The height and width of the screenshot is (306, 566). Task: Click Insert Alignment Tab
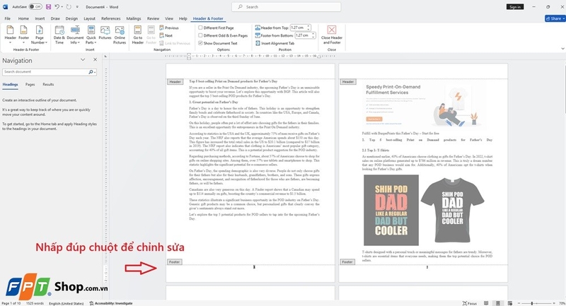(x=275, y=43)
